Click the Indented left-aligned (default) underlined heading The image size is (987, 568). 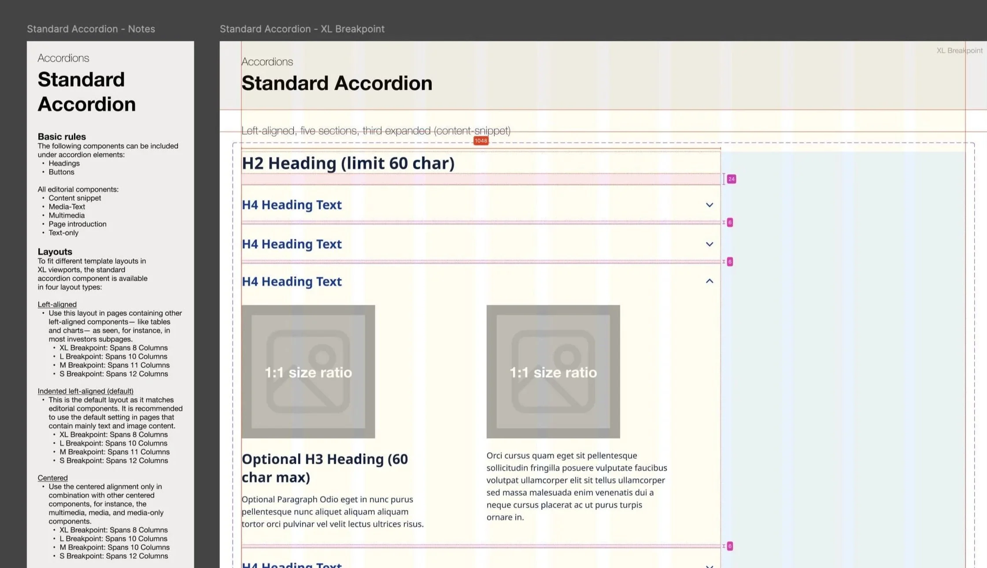(85, 391)
